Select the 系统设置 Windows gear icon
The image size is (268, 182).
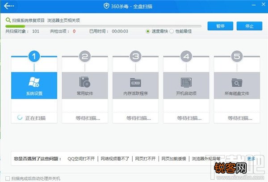click(x=34, y=82)
